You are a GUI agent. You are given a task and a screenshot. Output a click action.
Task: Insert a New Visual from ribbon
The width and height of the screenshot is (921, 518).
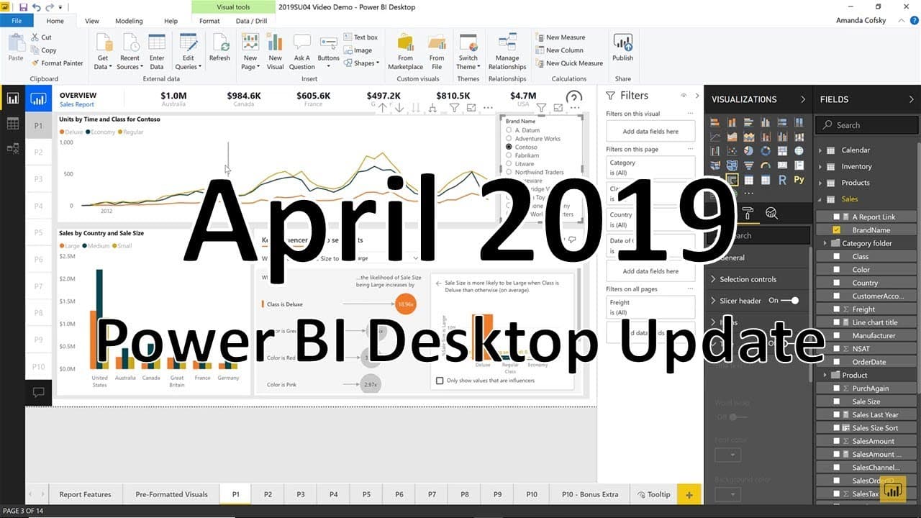[276, 52]
